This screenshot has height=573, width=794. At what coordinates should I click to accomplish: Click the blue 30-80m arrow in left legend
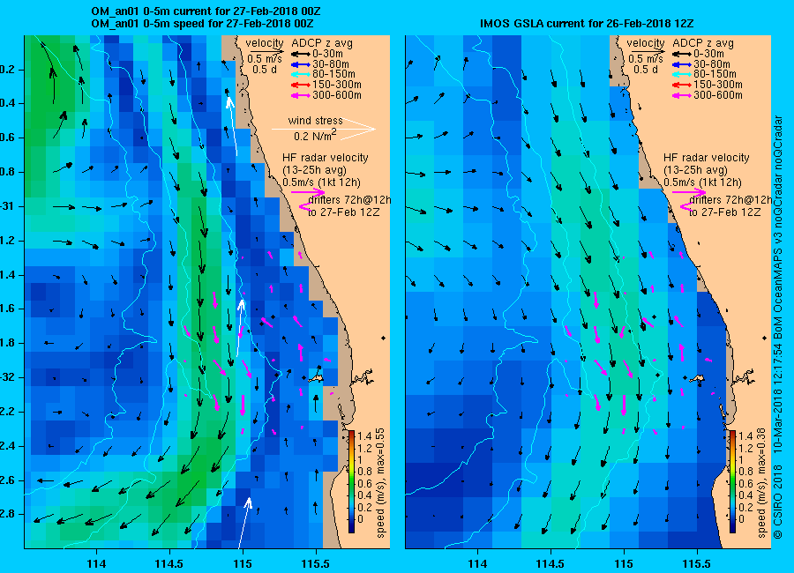coord(301,64)
